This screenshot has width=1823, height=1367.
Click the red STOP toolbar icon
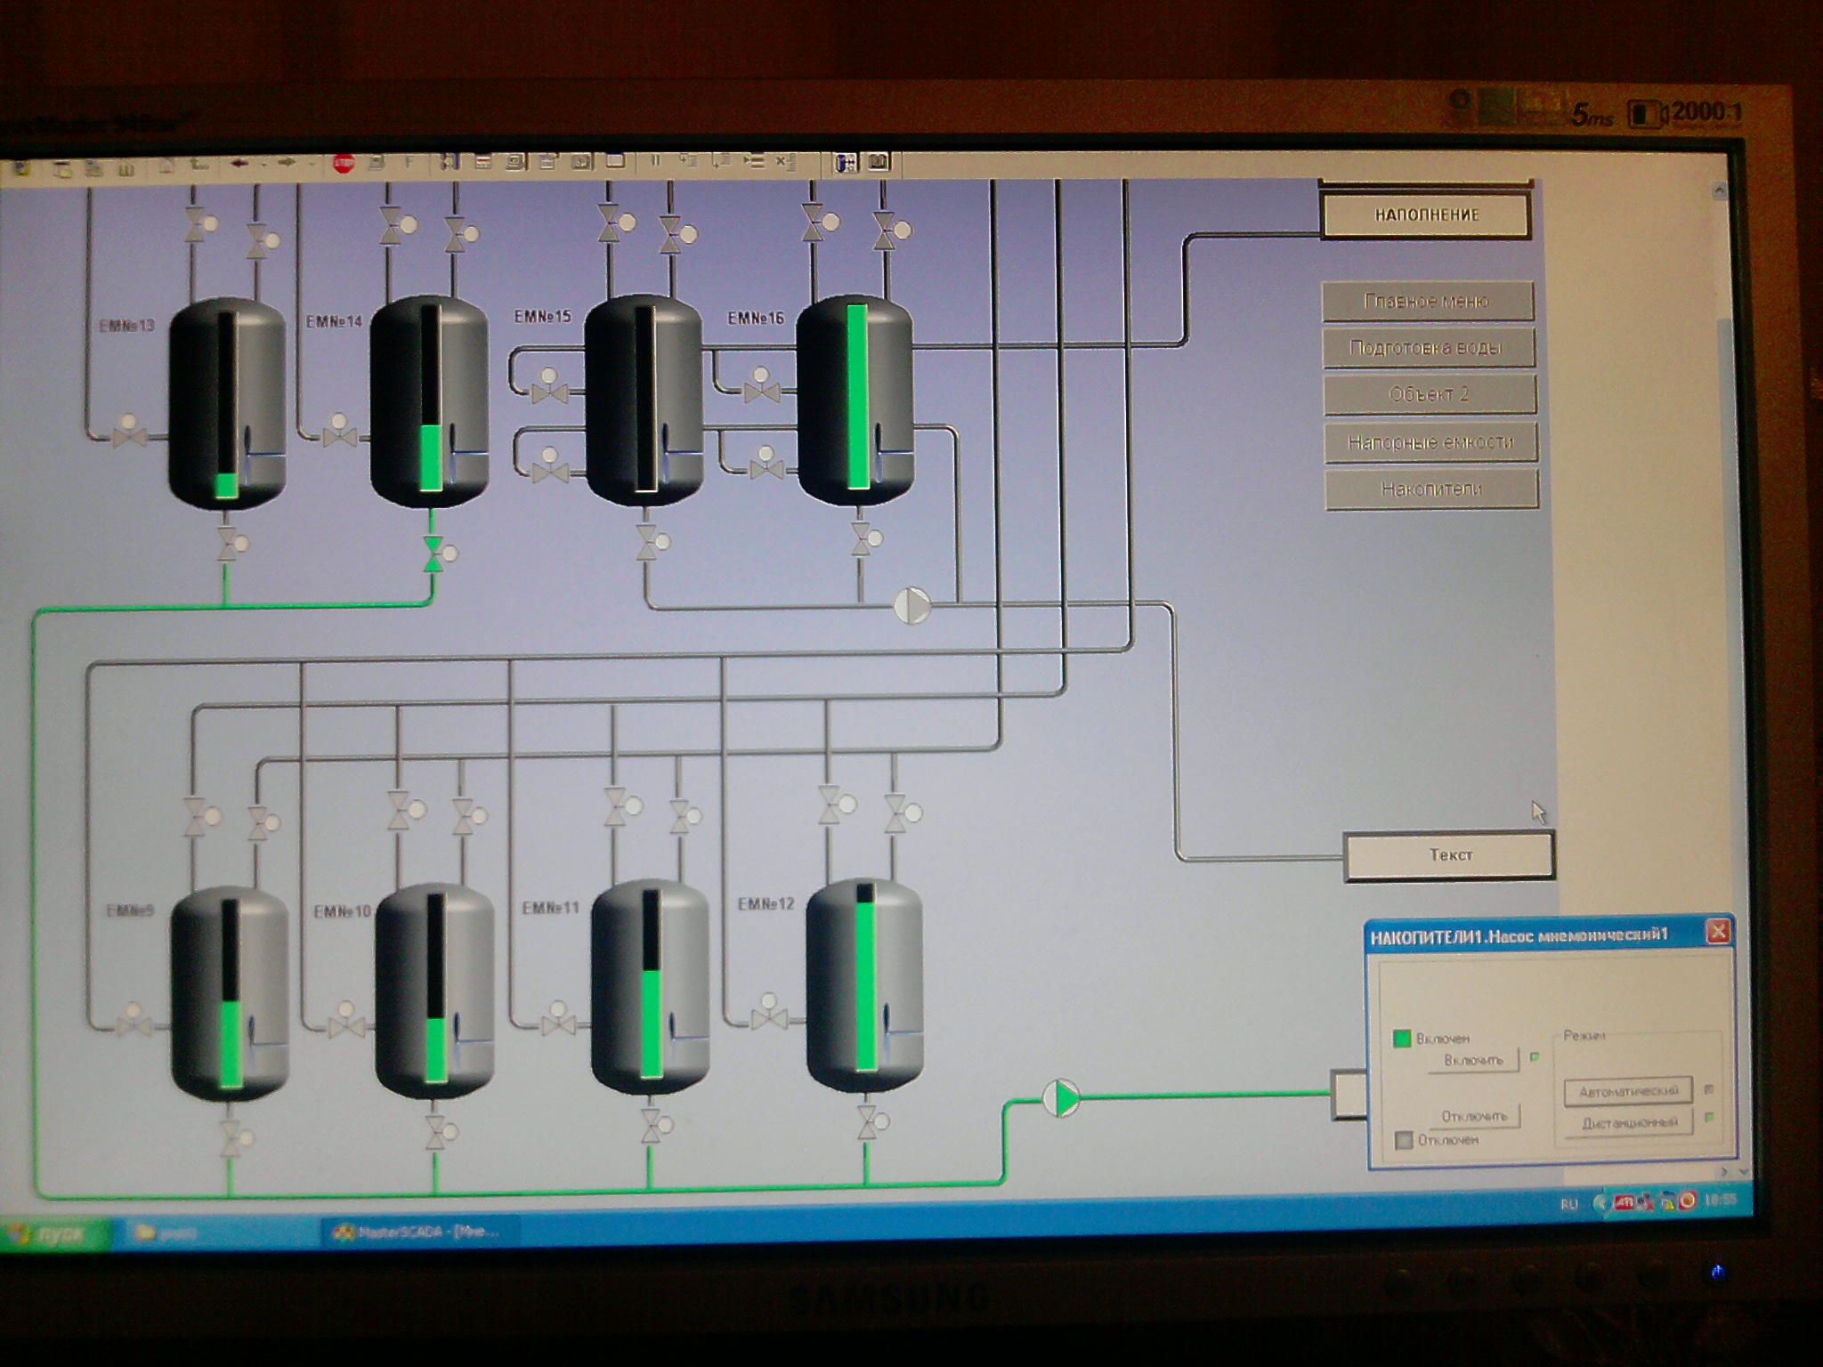pos(344,164)
